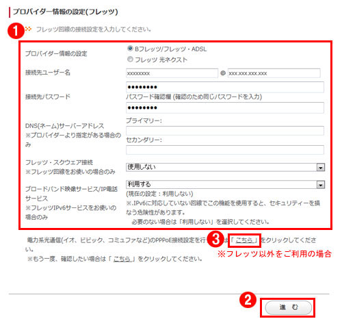
Task: Click the red circled number 1 marker
Action: (16, 31)
